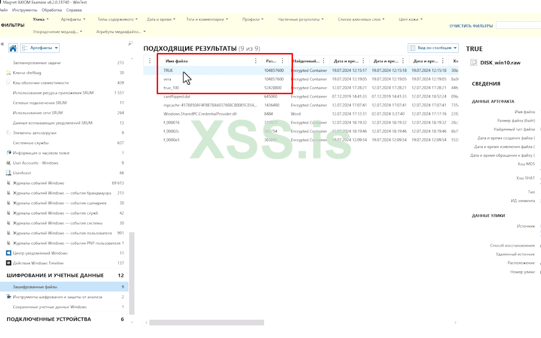Select the cardflipped.dat file row
The image size is (541, 338).
tap(301, 96)
